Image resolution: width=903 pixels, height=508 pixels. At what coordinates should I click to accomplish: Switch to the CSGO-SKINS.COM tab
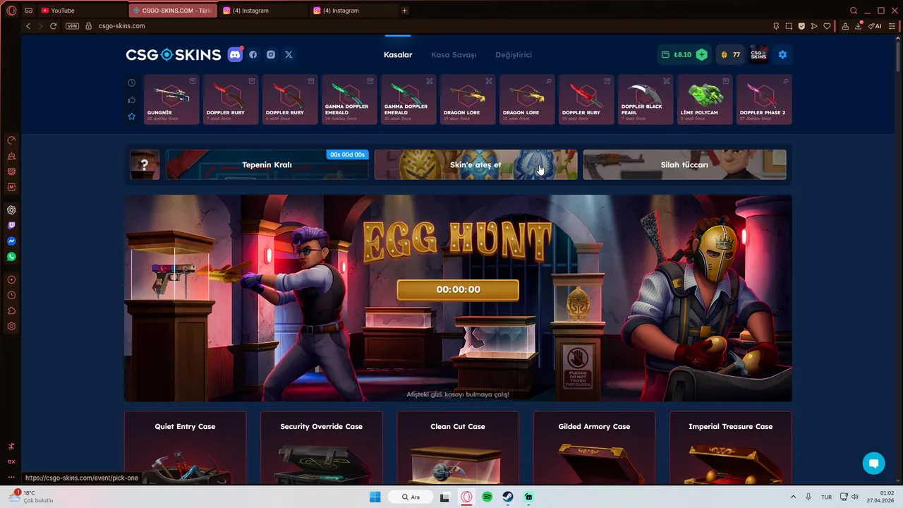(174, 11)
